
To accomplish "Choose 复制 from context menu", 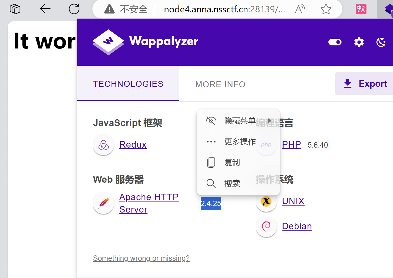I will click(232, 163).
